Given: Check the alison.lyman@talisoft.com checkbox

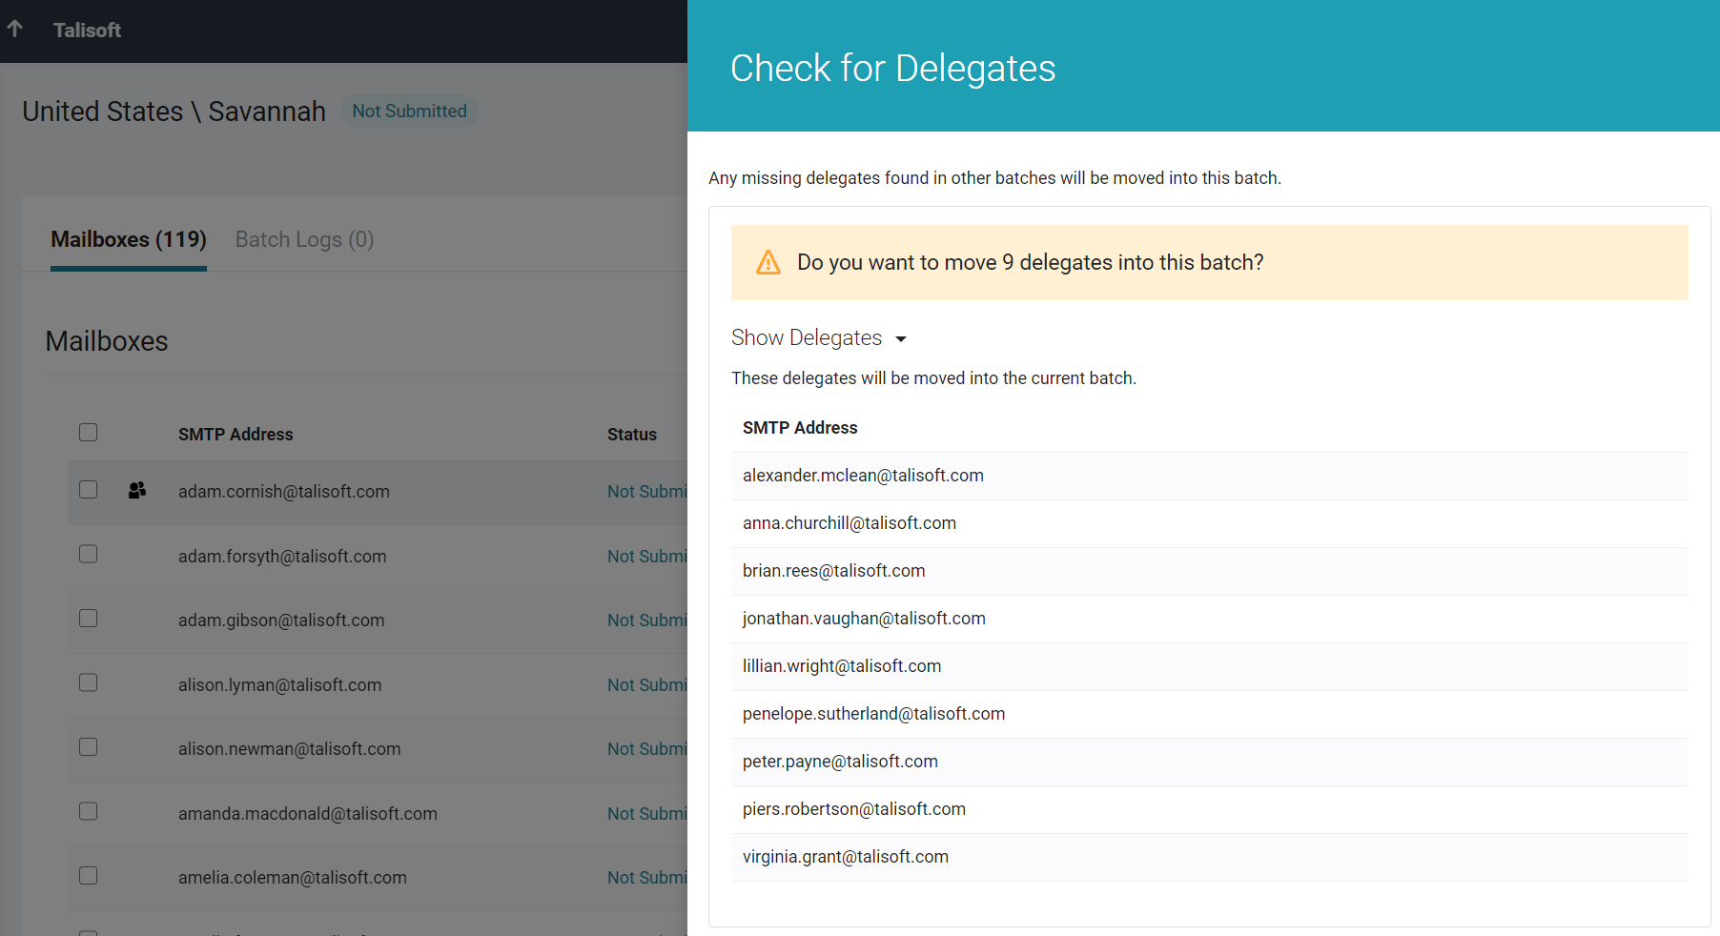Looking at the screenshot, I should [x=89, y=683].
